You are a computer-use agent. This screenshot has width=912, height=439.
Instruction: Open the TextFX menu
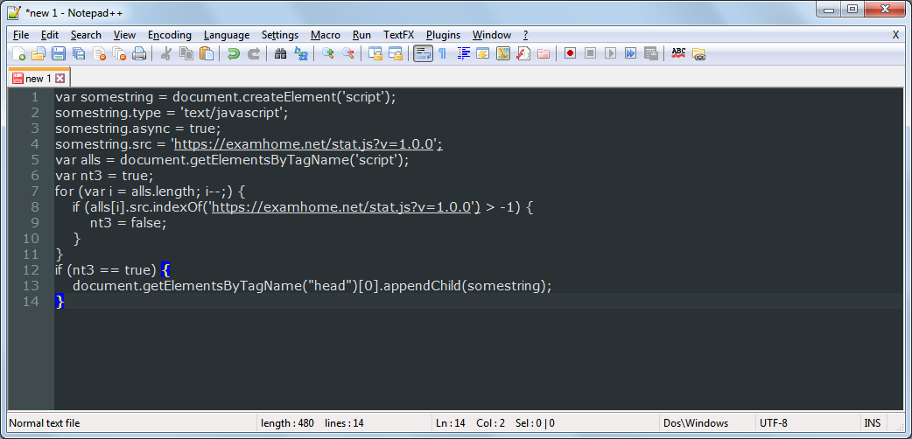click(398, 35)
